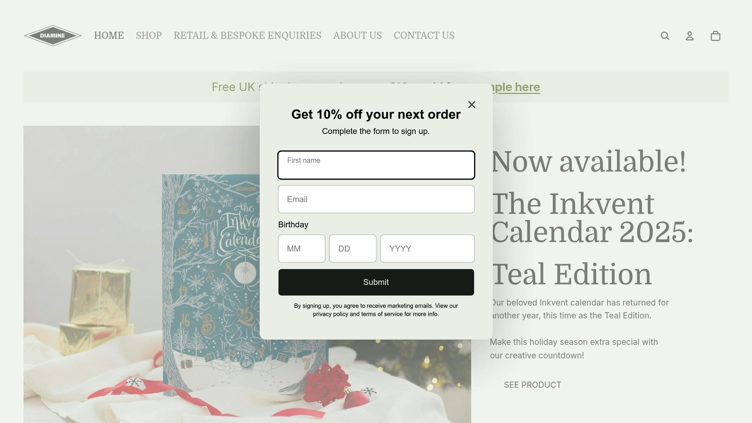
Task: Close the 10% off signup popup
Action: click(471, 105)
